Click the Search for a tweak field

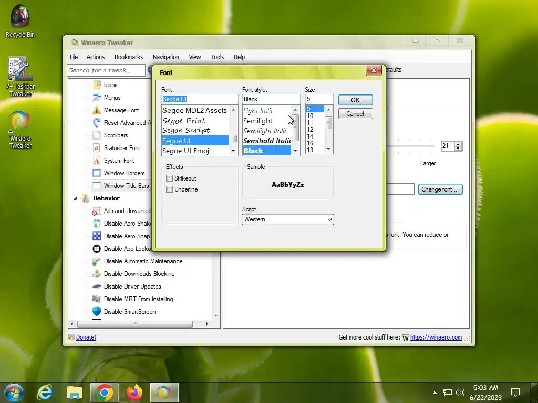tap(106, 70)
